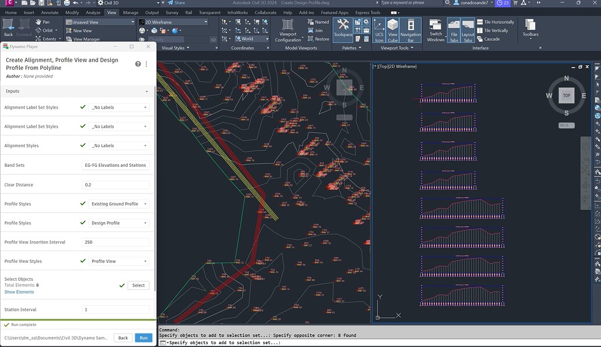601x347 pixels.
Task: Click Tile Horizontally
Action: pos(493,22)
